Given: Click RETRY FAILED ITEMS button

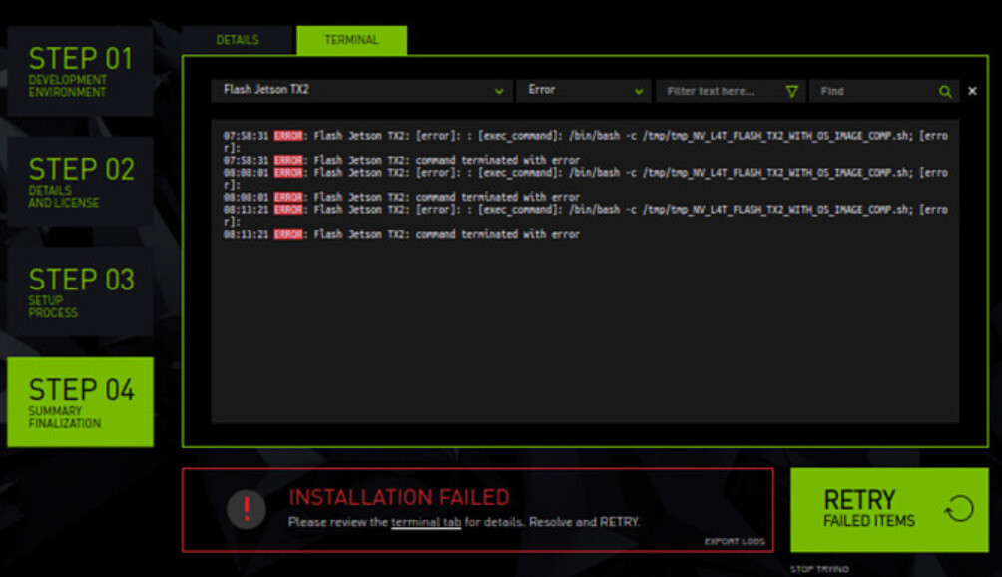Looking at the screenshot, I should pos(878,509).
